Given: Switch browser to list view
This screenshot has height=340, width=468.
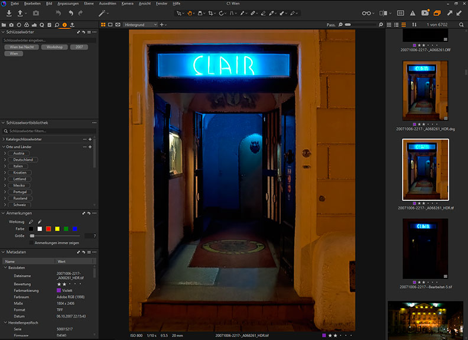Looking at the screenshot, I should pyautogui.click(x=396, y=25).
